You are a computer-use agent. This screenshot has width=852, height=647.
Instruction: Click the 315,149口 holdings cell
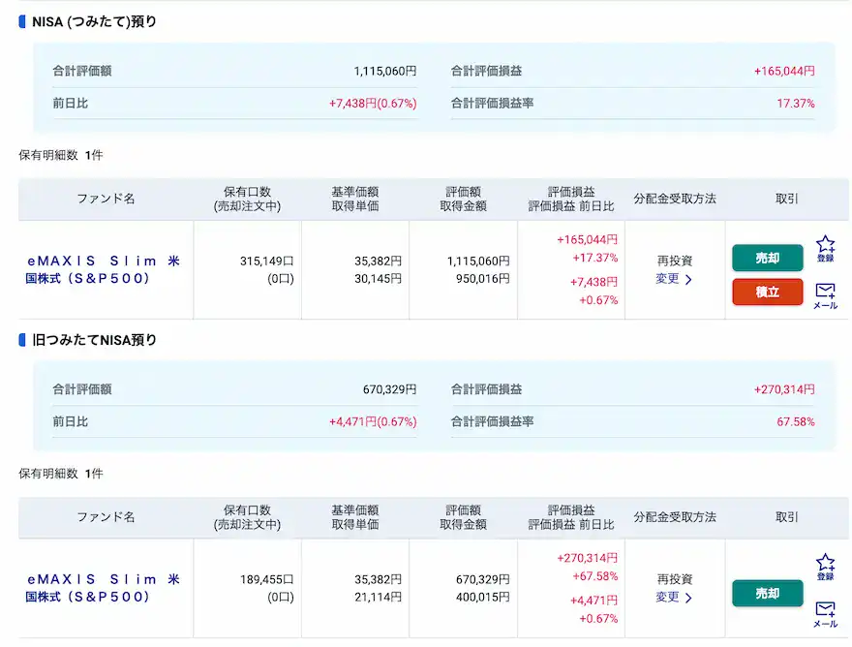tap(266, 261)
